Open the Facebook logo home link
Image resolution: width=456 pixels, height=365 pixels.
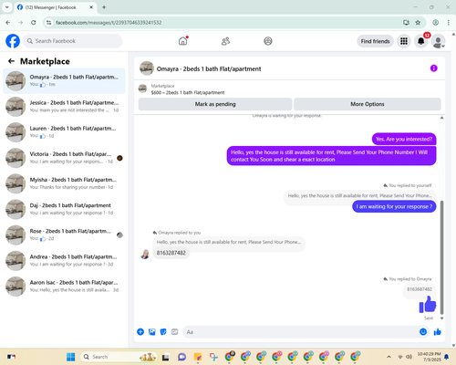[x=13, y=41]
